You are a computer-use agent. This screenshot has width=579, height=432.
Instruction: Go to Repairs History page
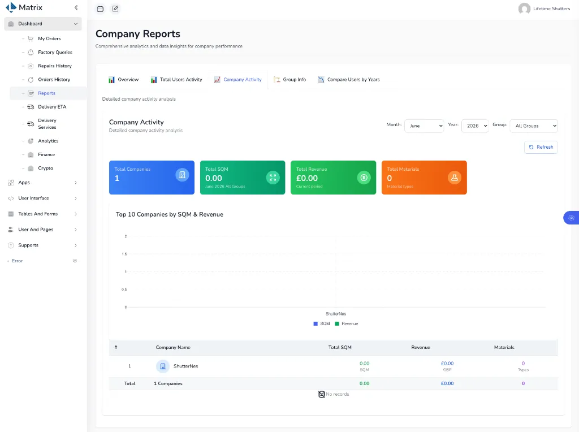click(55, 66)
